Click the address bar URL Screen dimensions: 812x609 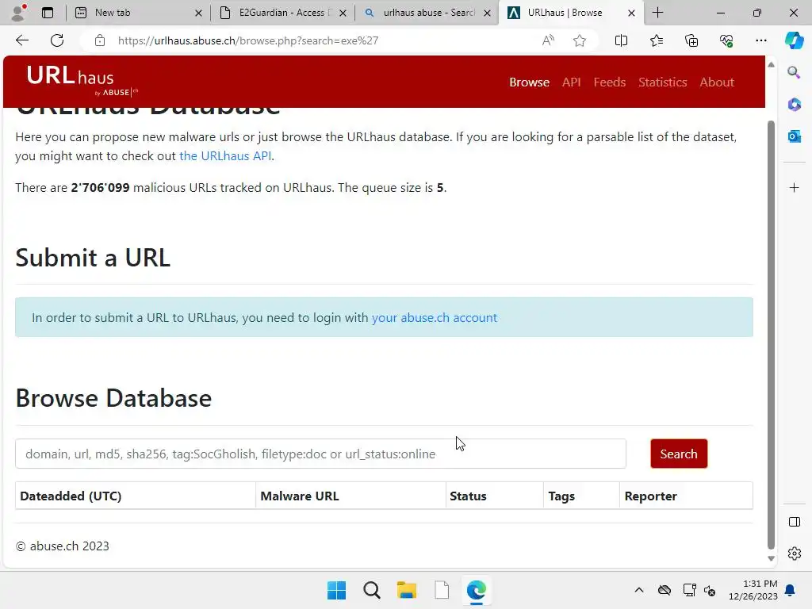coord(248,40)
